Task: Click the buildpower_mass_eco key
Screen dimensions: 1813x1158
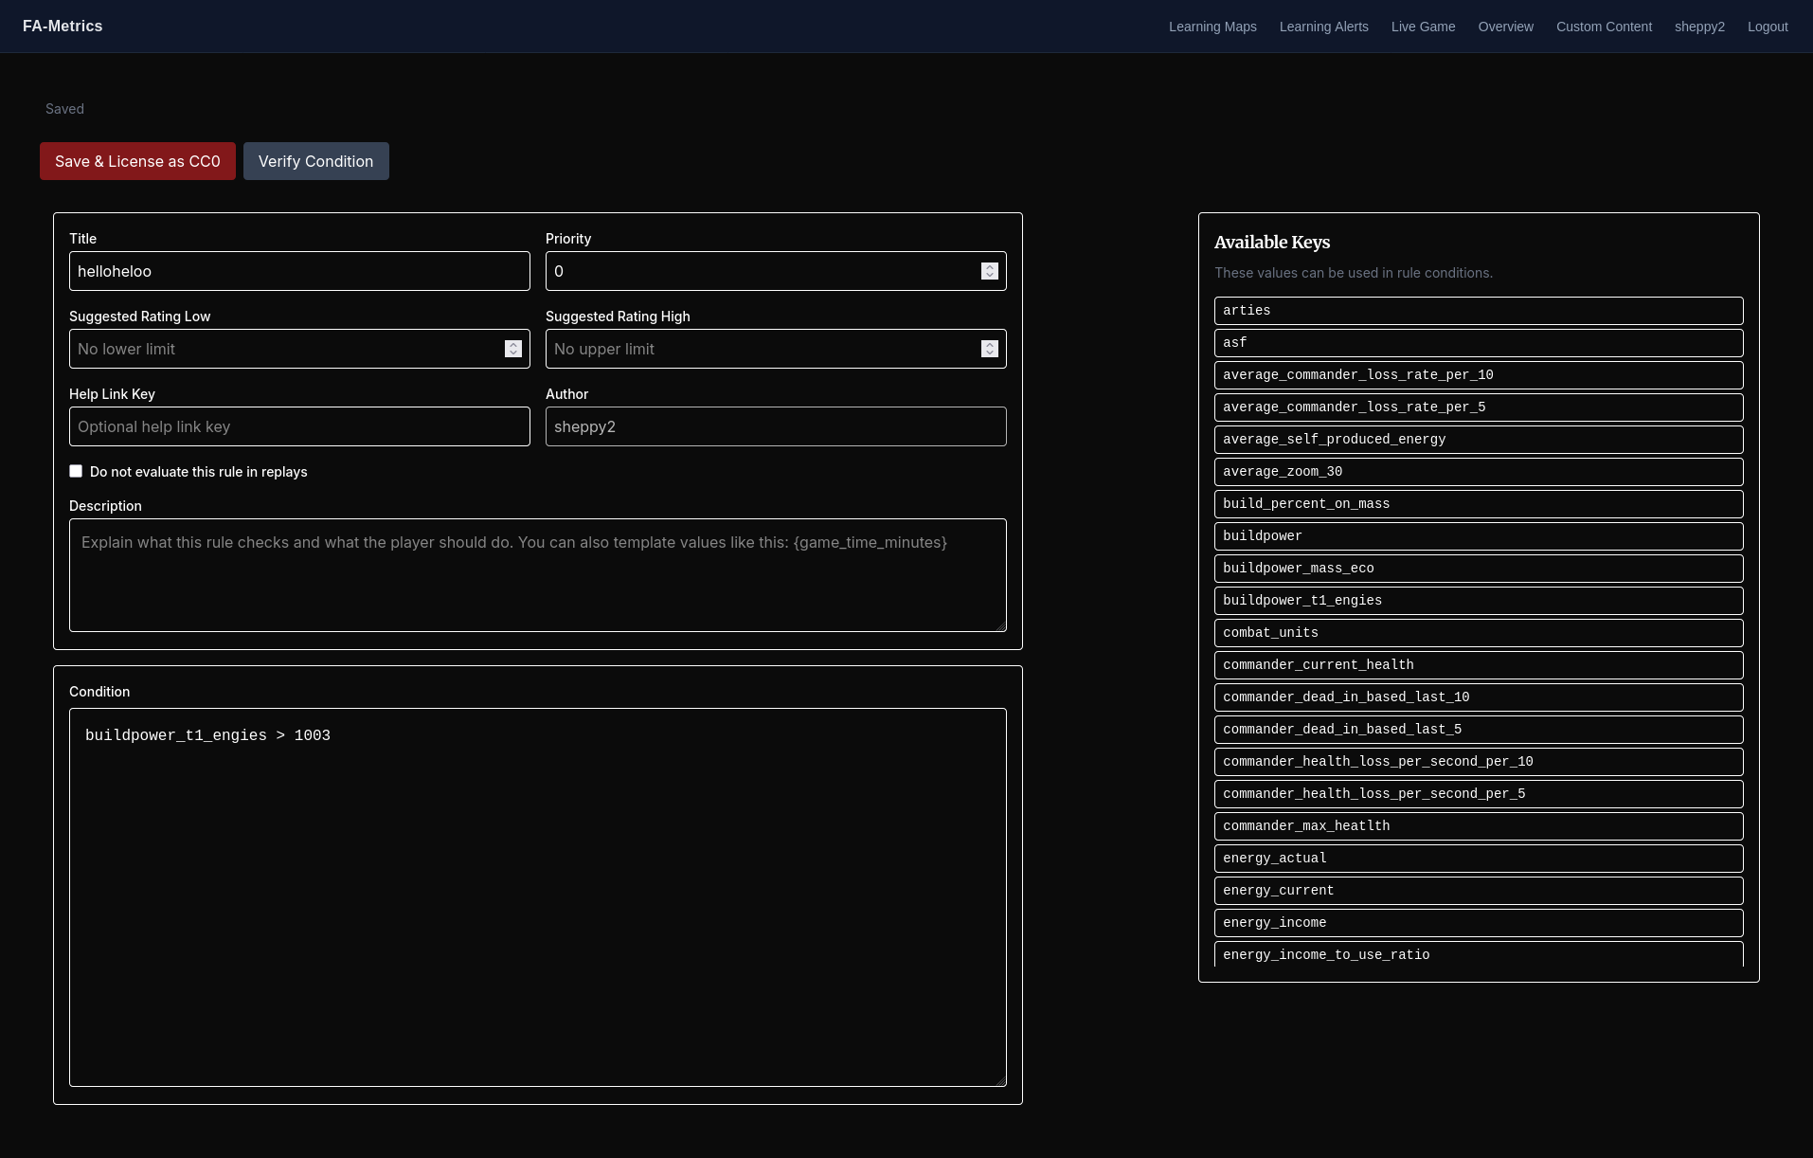Action: 1479,569
